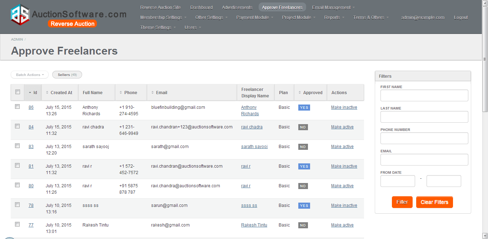Expand the Other Settings menu

(211, 17)
